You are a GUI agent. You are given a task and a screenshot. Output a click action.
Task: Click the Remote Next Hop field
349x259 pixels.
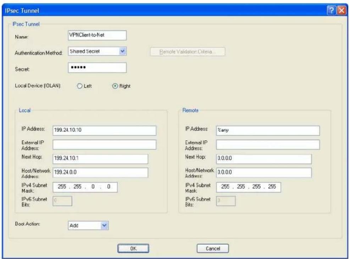[264, 159]
